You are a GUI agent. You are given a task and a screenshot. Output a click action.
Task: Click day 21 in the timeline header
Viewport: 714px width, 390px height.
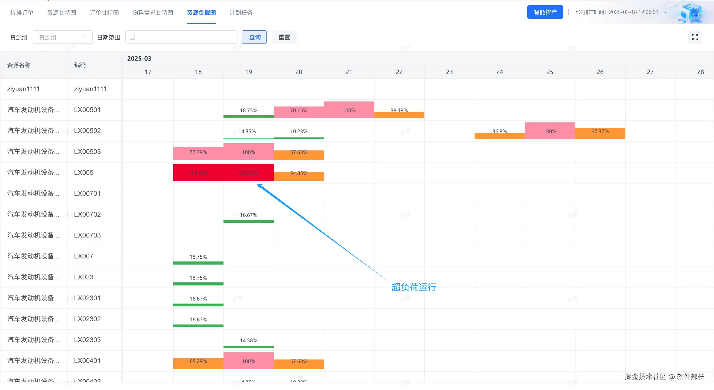(349, 72)
